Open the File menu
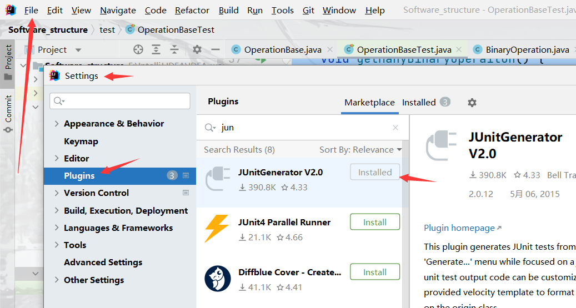 [31, 11]
